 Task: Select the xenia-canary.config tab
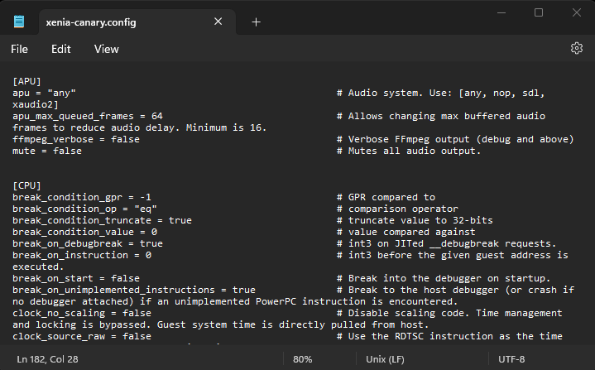click(137, 22)
